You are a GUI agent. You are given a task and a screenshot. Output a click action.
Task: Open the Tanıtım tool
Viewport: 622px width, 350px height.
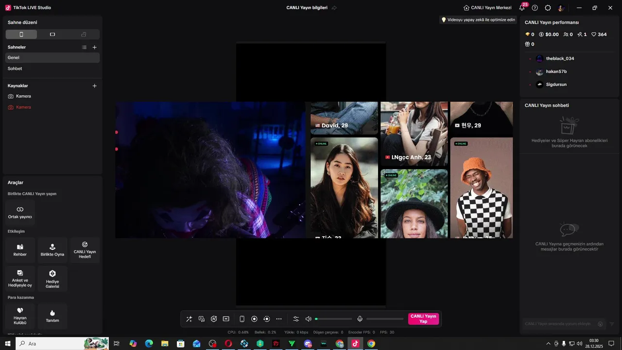(52, 316)
